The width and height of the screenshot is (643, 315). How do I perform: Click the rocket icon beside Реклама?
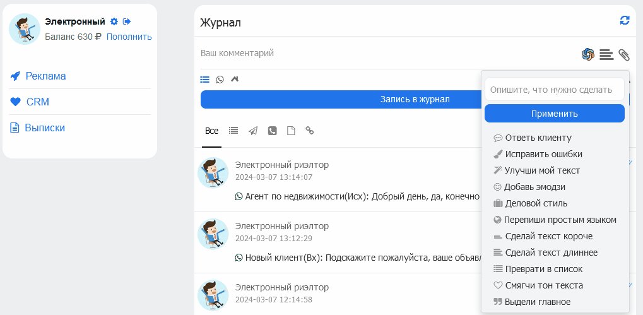15,76
